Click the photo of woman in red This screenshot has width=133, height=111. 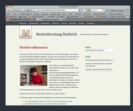(x=34, y=75)
